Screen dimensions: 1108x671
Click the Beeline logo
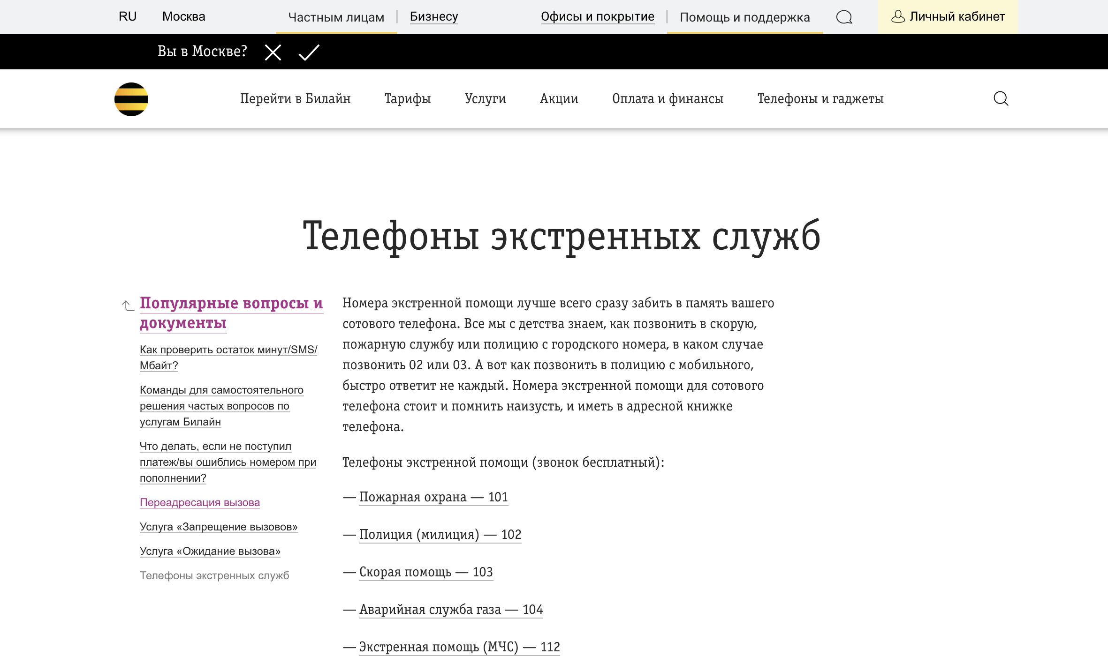[x=131, y=98]
